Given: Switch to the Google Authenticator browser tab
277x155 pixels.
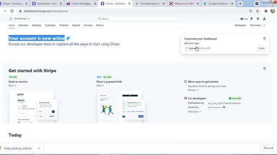Looking at the screenshot, I should click(x=218, y=3).
